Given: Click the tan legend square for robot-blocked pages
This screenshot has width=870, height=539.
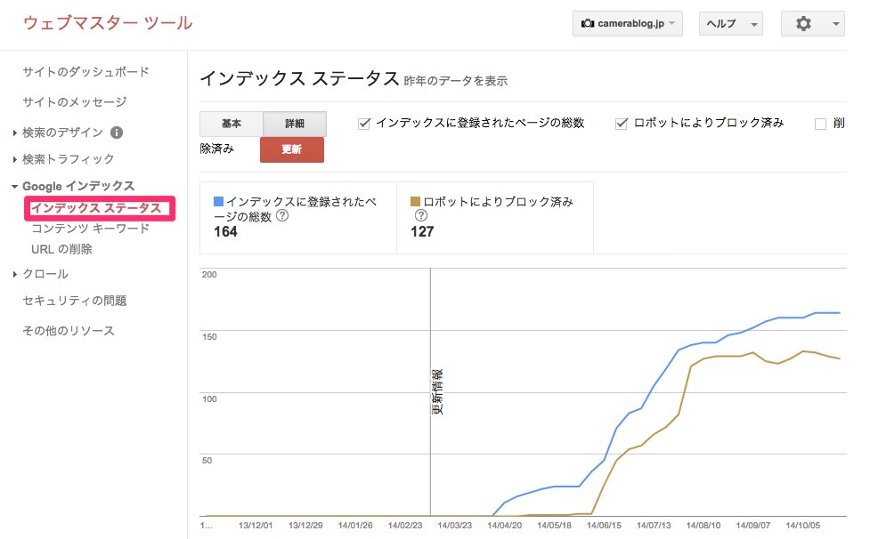Looking at the screenshot, I should pyautogui.click(x=415, y=201).
